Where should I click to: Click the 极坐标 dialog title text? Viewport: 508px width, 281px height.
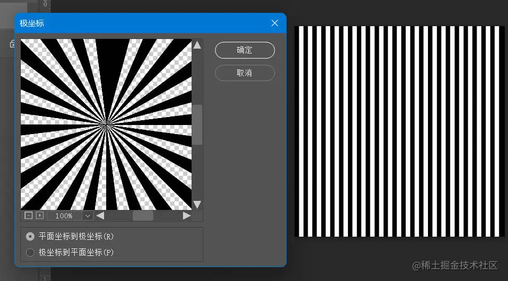point(32,24)
